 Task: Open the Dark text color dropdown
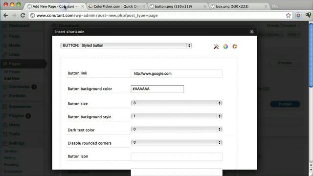coord(177,129)
